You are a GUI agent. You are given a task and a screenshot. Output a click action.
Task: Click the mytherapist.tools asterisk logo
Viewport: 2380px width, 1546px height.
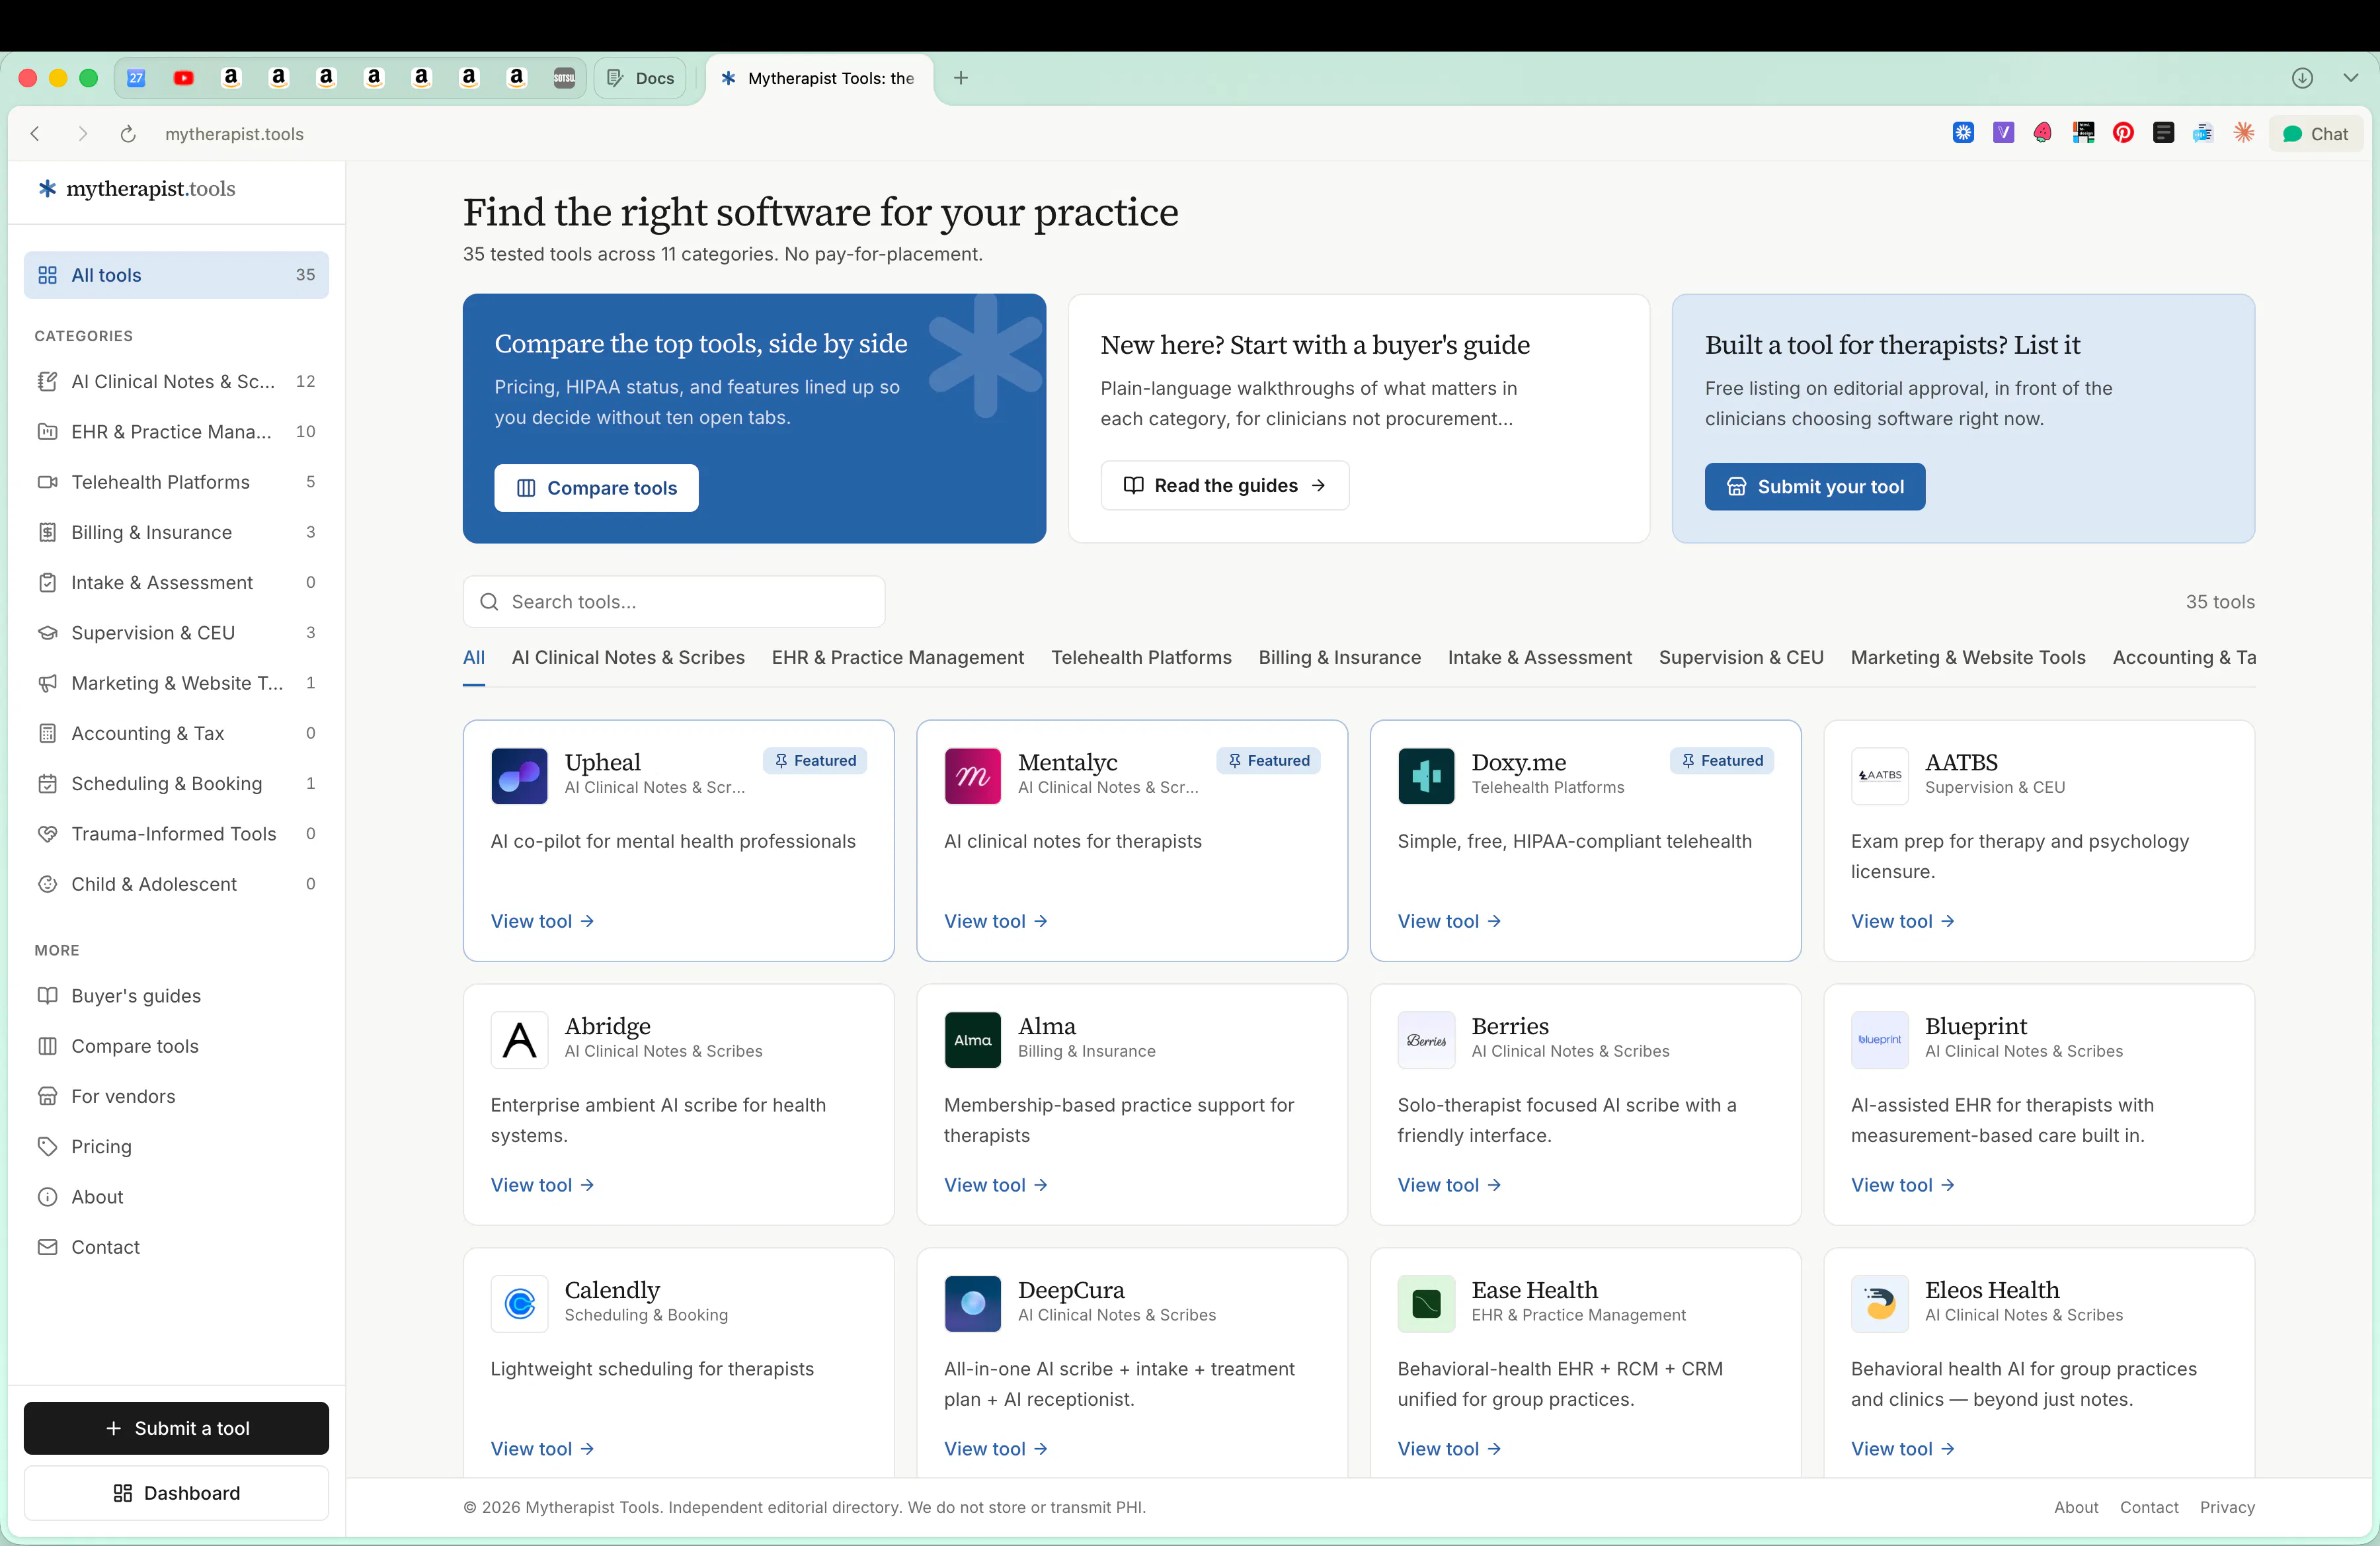(47, 188)
